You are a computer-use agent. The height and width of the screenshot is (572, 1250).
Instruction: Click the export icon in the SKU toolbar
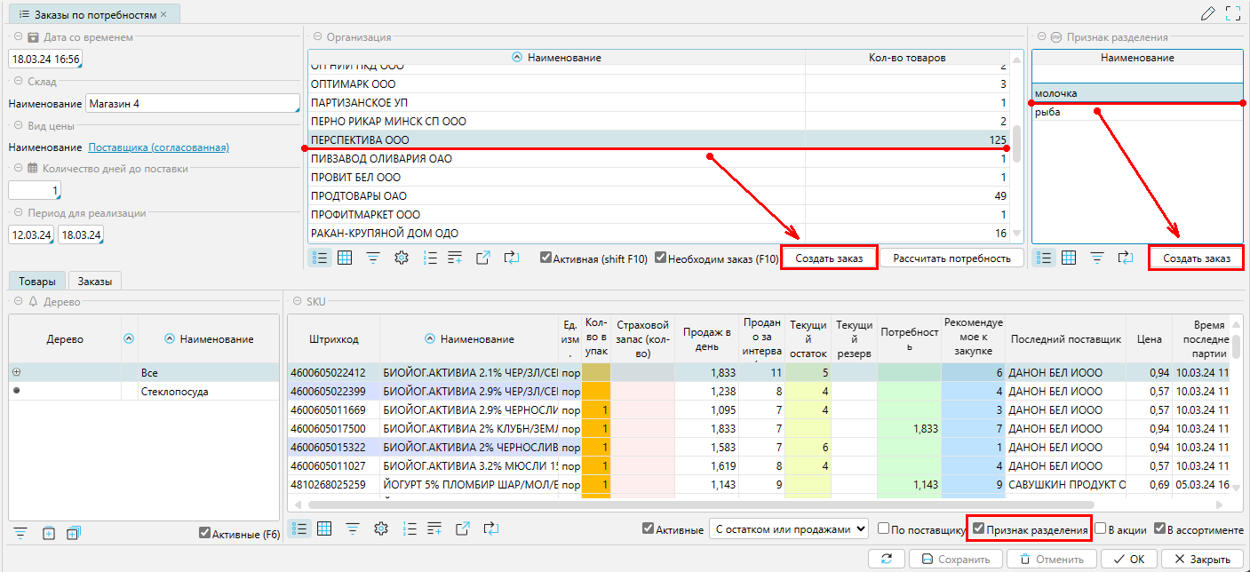(462, 529)
